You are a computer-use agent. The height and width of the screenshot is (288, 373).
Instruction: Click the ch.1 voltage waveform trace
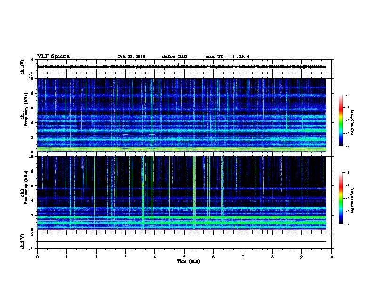(182, 67)
